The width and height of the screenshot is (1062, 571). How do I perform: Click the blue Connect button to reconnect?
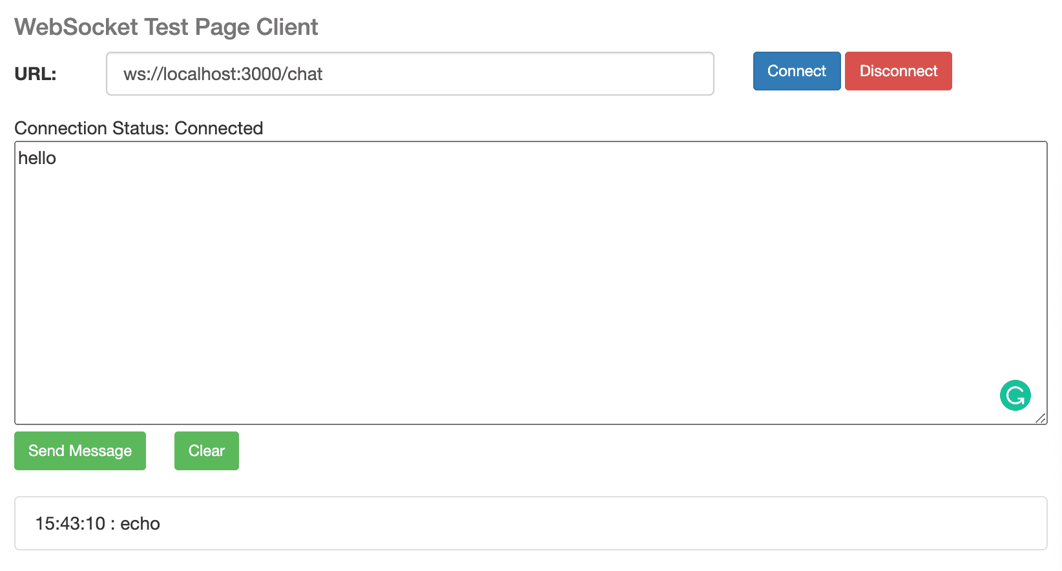[796, 71]
